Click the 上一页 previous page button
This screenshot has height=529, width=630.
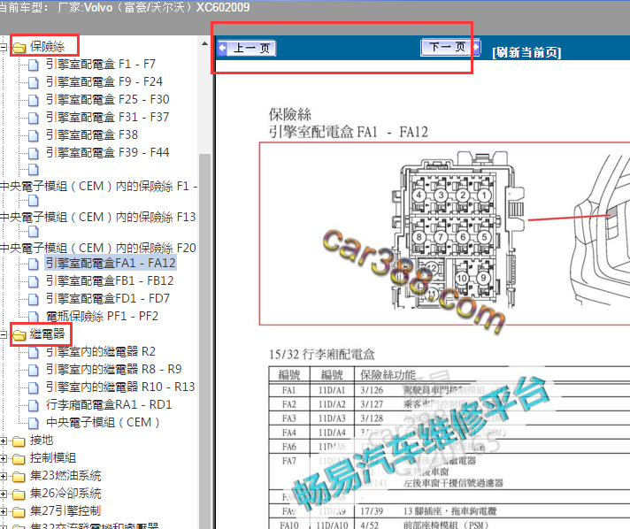tap(247, 48)
